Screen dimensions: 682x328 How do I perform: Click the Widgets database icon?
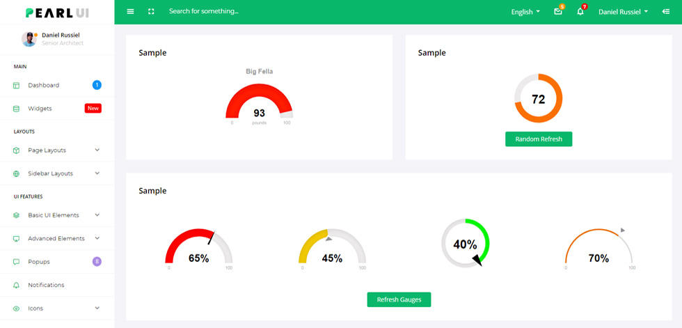click(17, 109)
